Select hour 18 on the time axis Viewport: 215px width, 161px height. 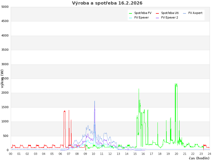[160, 154]
